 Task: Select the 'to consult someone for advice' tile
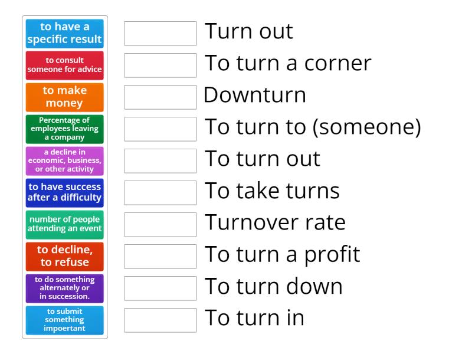pyautogui.click(x=65, y=65)
